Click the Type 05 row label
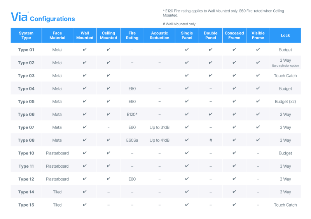The width and height of the screenshot is (311, 219). point(26,101)
